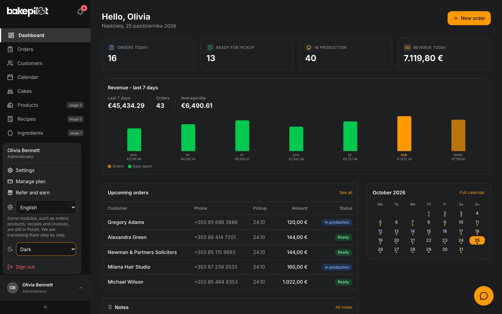Open the Dark theme dropdown
Viewport: 502px width, 314px height.
(x=46, y=249)
